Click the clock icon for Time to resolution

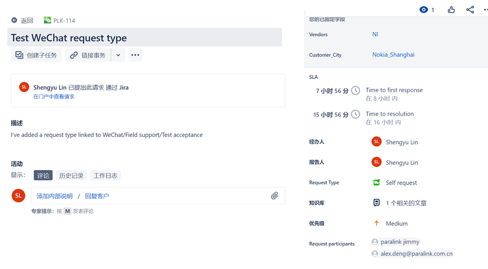tap(356, 115)
